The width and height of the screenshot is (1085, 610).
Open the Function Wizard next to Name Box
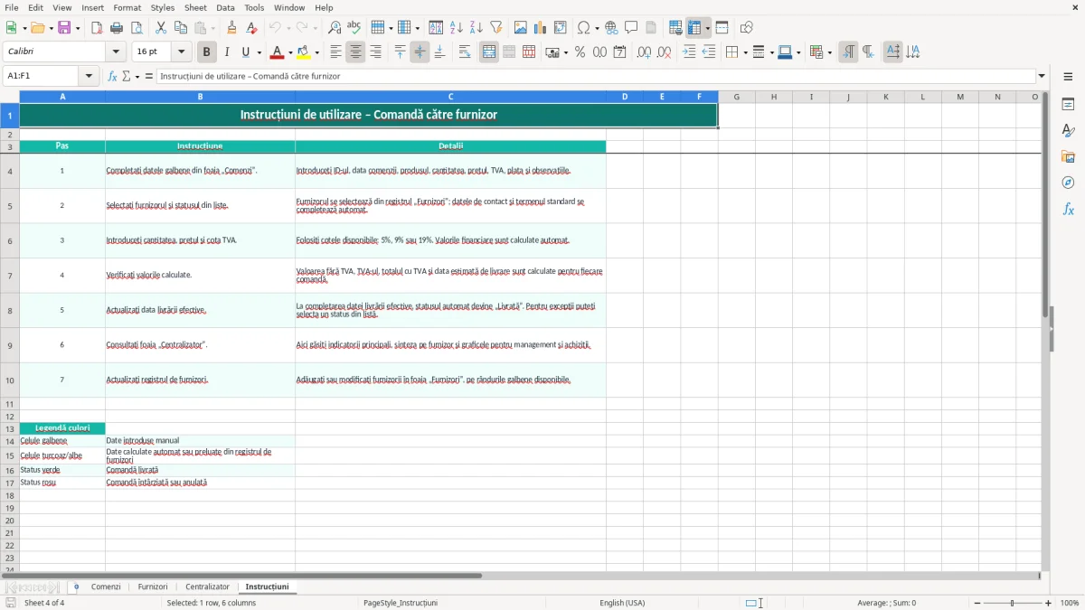[113, 76]
